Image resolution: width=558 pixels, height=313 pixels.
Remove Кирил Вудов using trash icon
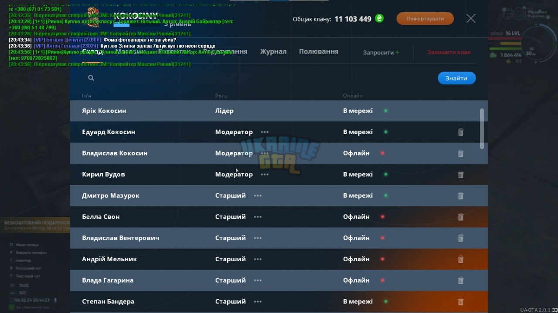click(460, 175)
